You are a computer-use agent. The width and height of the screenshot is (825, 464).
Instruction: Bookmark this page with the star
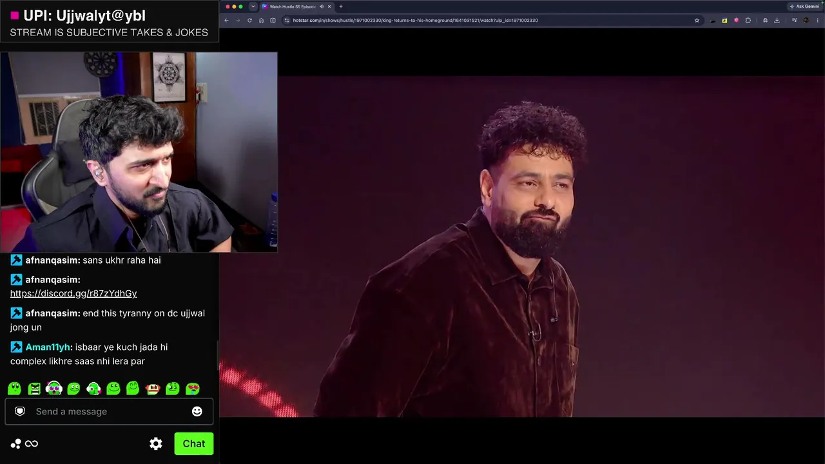(697, 20)
